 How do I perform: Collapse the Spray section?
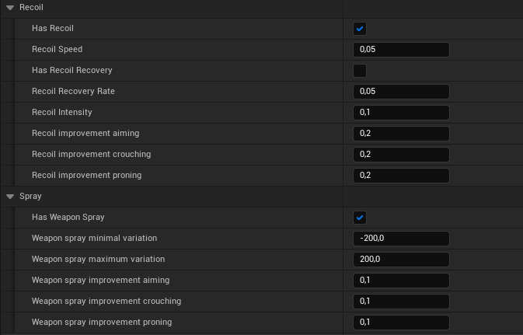click(x=10, y=196)
